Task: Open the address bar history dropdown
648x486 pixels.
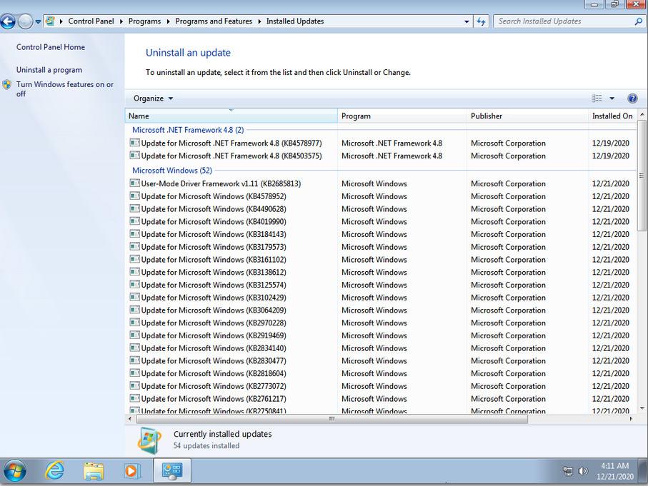Action: 467,21
